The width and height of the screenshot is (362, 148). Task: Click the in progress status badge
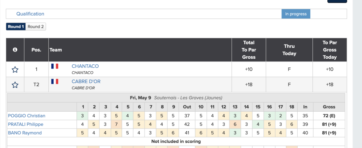click(x=296, y=14)
